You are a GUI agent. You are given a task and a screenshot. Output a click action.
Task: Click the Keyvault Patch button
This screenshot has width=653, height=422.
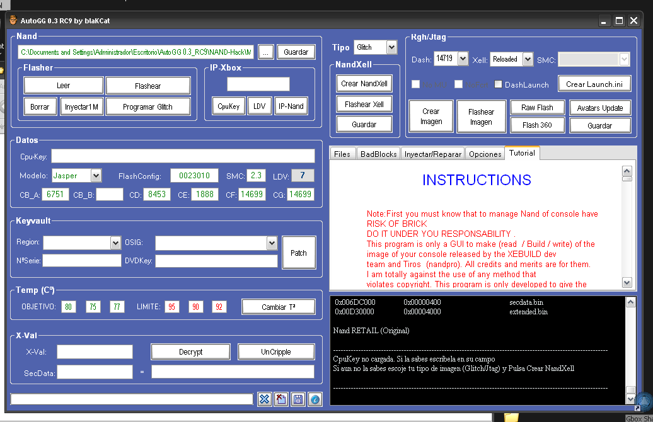[x=299, y=253]
